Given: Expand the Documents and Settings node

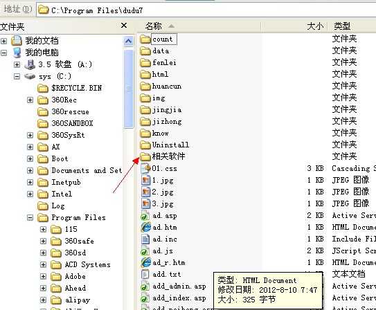Looking at the screenshot, I should click(x=30, y=171).
